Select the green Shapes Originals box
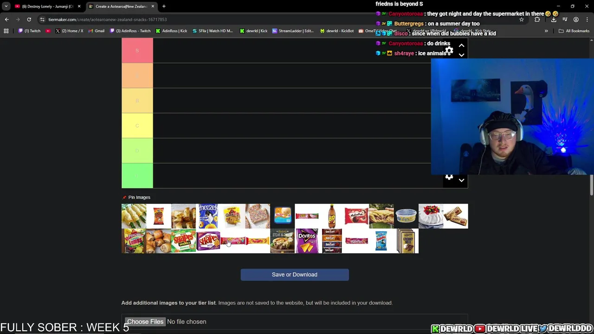Image resolution: width=594 pixels, height=334 pixels. click(183, 241)
